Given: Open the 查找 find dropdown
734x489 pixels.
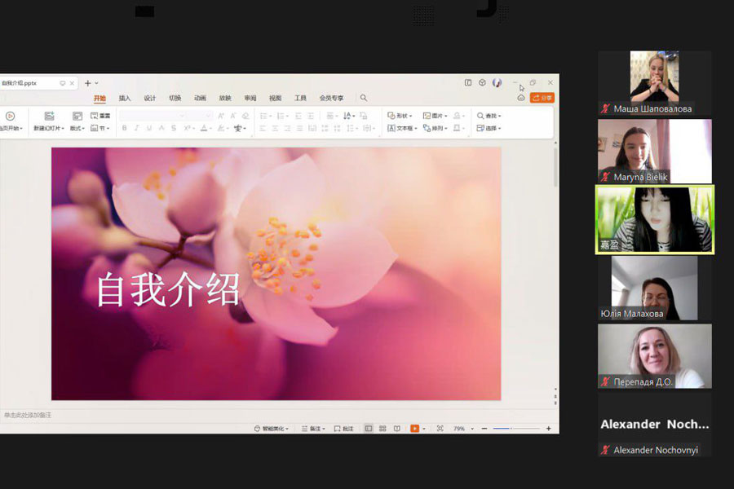Looking at the screenshot, I should pos(489,116).
